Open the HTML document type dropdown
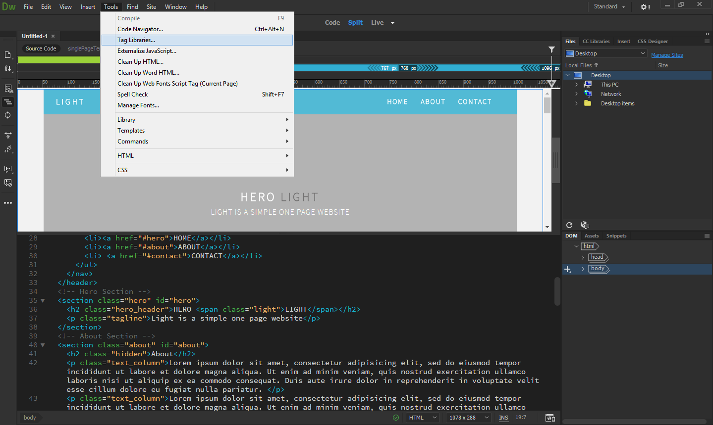The image size is (713, 425). tap(423, 418)
